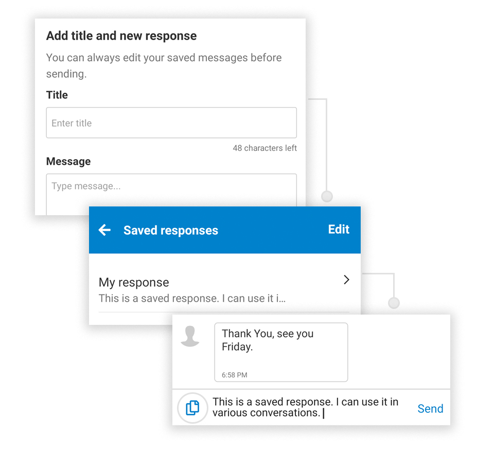Click the back arrow in Saved responses header
This screenshot has width=477, height=451.
click(x=104, y=230)
